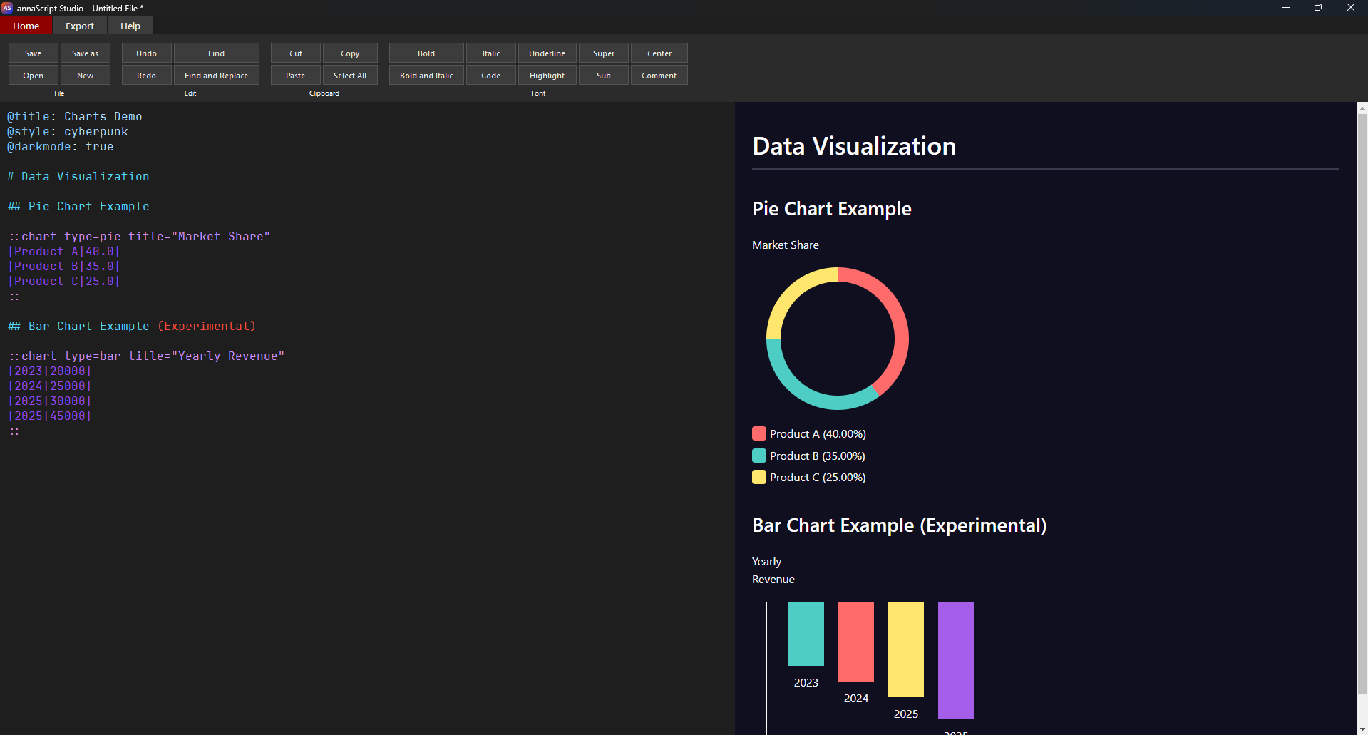
Task: Apply Underline formatting
Action: (x=547, y=53)
